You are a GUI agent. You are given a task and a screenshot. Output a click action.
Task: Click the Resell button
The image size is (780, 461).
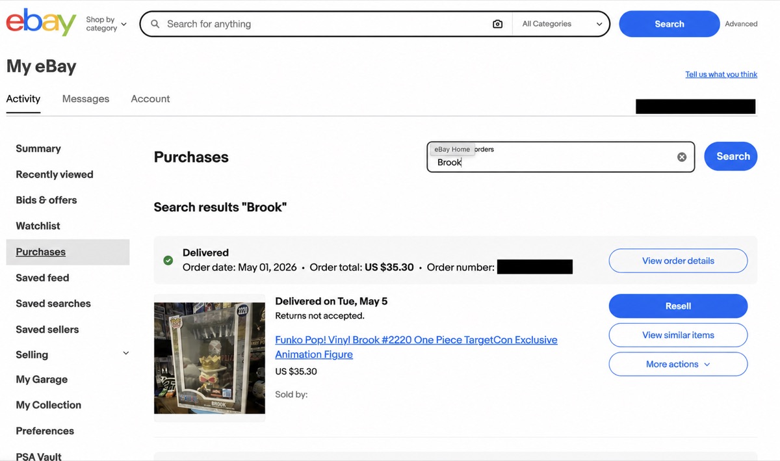(678, 306)
